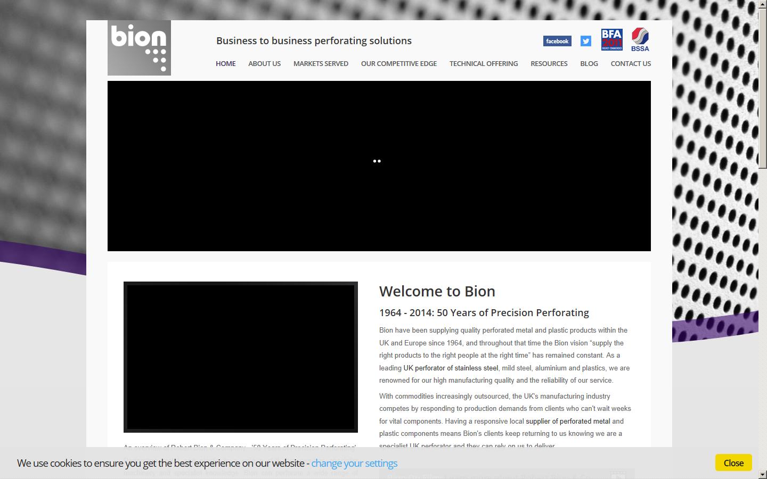Select the second carousel dot
The width and height of the screenshot is (767, 479).
(379, 161)
